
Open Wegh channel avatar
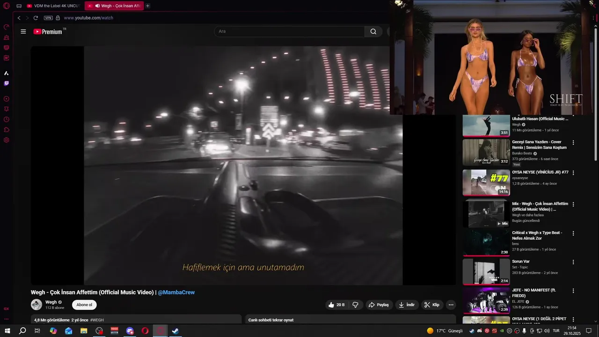coord(37,305)
